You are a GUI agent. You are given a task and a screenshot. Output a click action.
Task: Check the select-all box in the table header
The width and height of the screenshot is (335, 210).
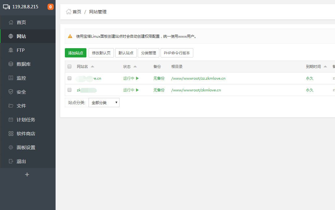[x=69, y=66]
